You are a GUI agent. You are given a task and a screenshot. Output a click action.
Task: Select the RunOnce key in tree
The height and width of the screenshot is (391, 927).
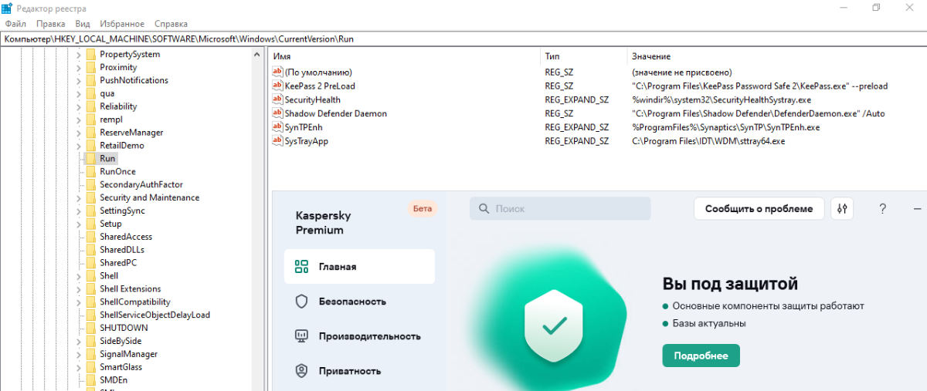pos(117,171)
